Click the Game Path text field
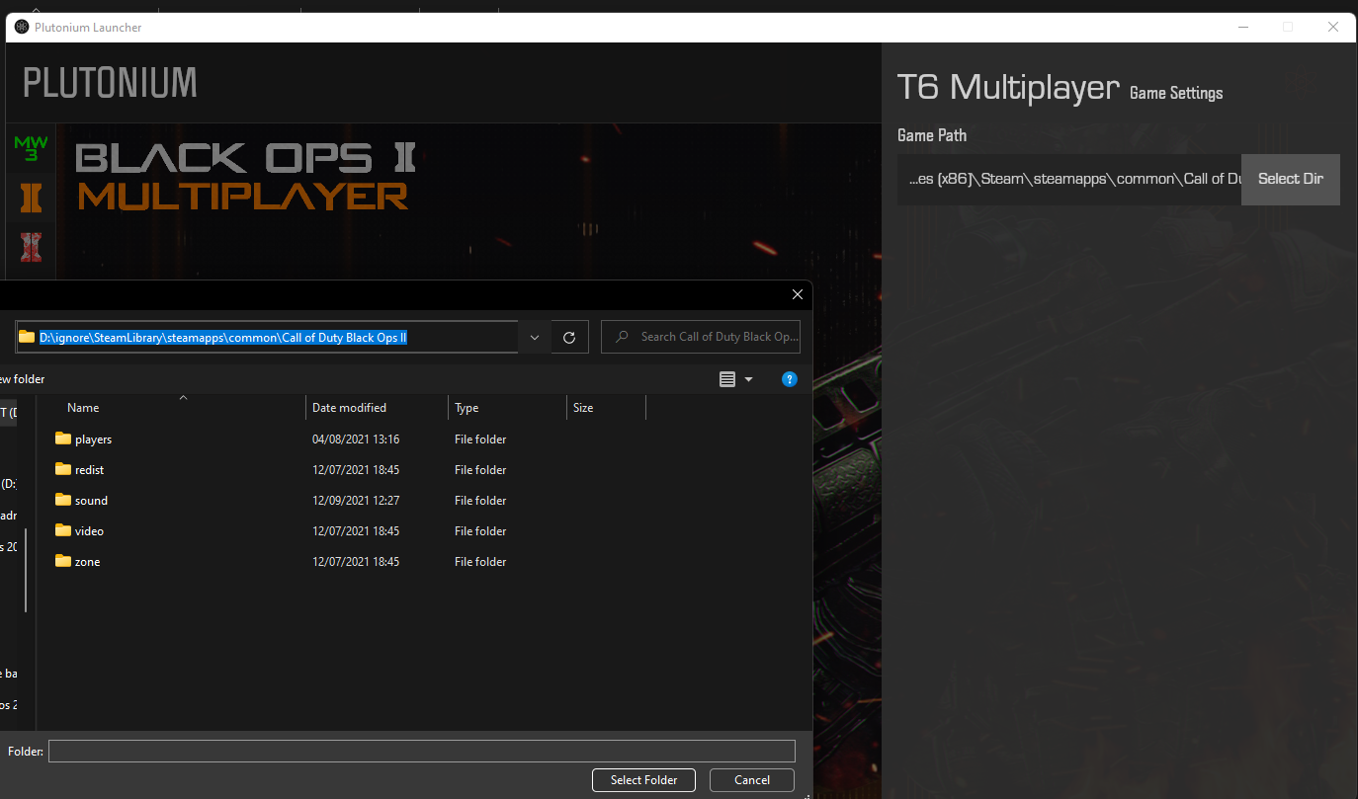Screen dimensions: 1358x799 click(1069, 180)
